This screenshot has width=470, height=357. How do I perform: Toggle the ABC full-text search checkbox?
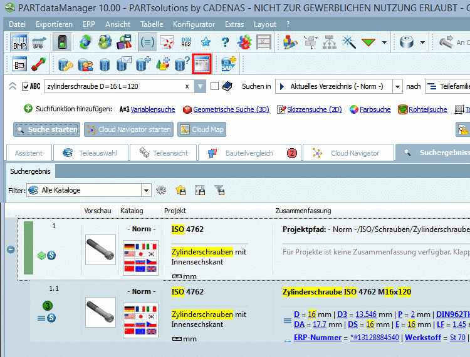(26, 86)
